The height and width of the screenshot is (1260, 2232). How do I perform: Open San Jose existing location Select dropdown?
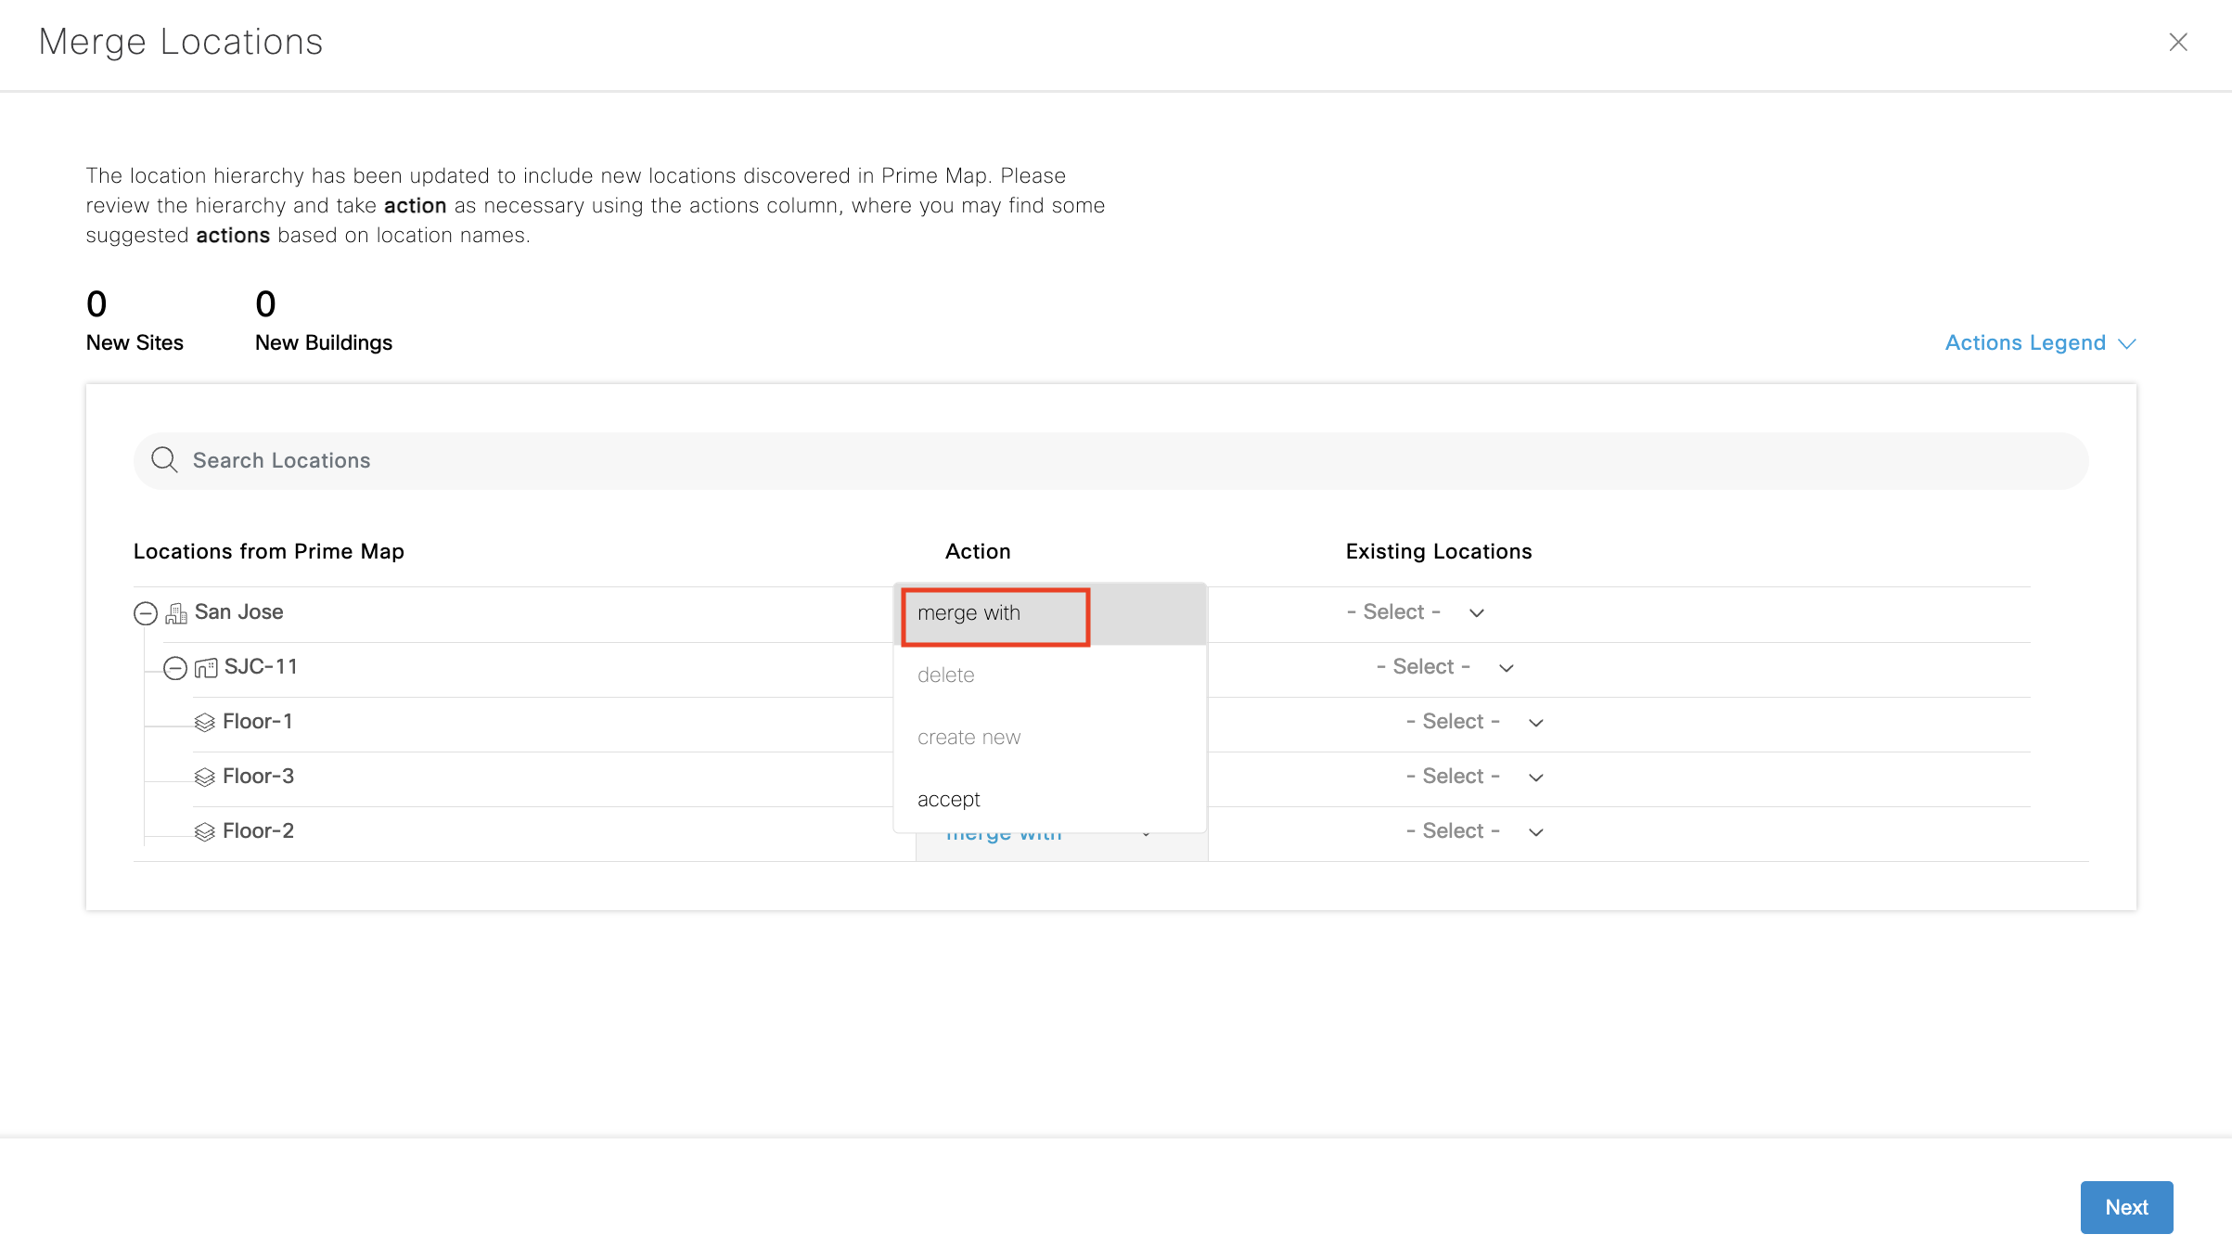pyautogui.click(x=1416, y=612)
